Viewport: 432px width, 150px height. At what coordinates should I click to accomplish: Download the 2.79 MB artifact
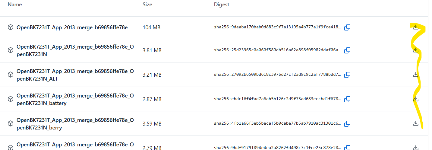click(416, 147)
